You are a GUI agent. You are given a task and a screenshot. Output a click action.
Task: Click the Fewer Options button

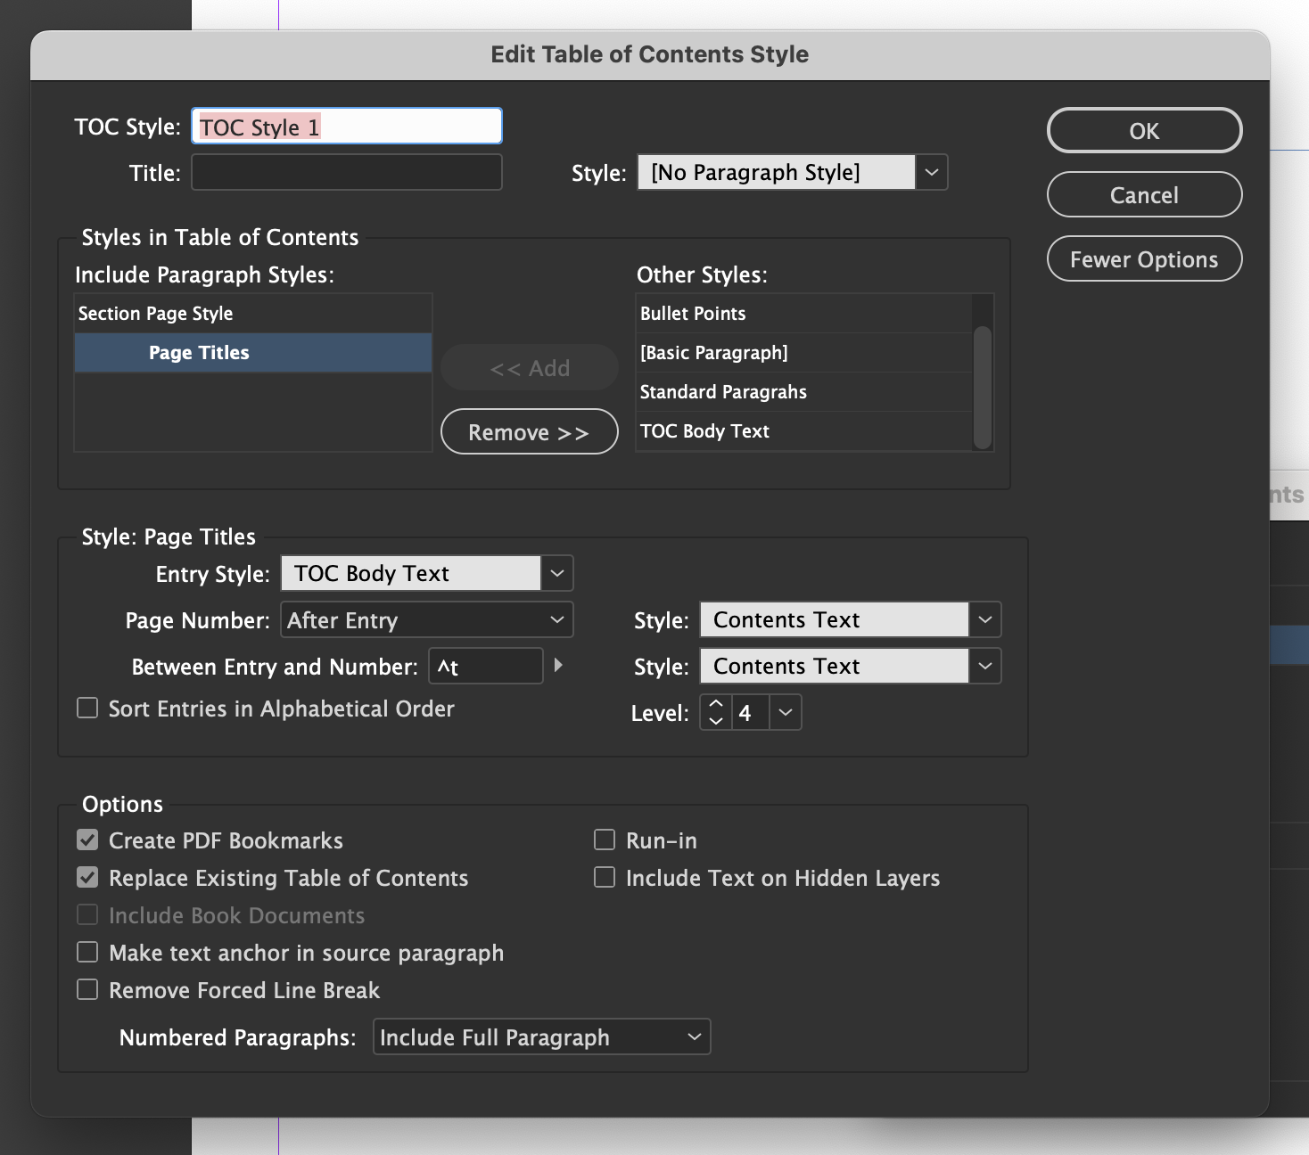(1144, 258)
